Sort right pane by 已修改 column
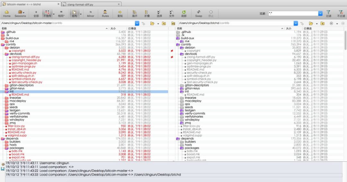Viewport: 347px width, 182px height. 323,28
